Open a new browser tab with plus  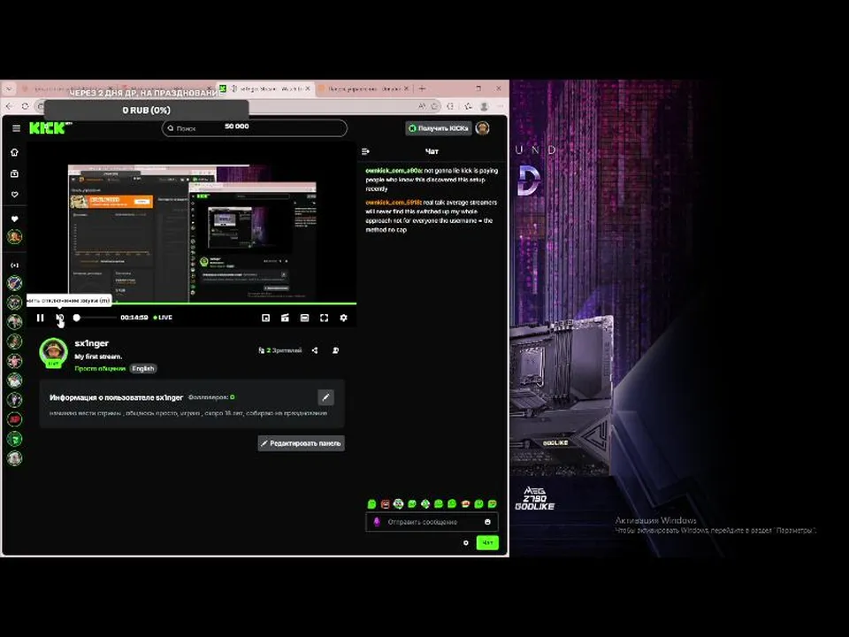(423, 88)
